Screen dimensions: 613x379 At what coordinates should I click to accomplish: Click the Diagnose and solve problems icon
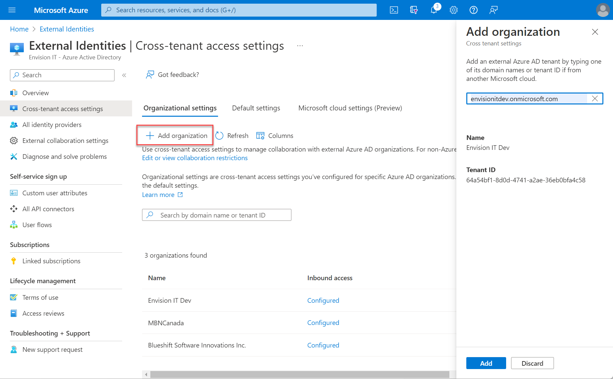[14, 157]
